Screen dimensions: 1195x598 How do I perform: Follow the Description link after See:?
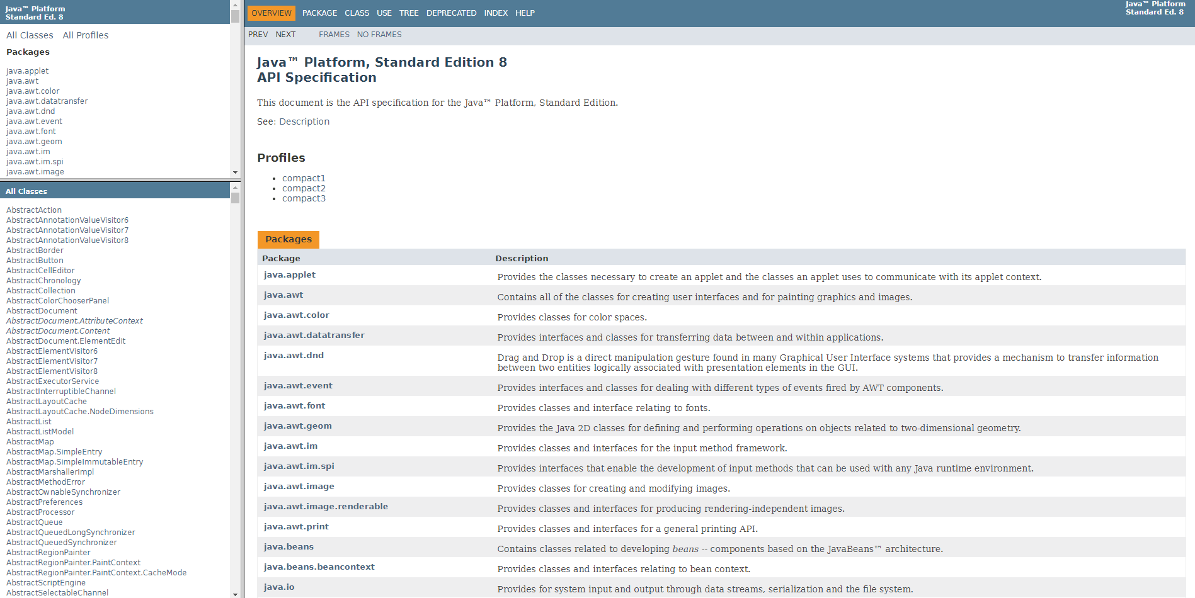pos(304,121)
